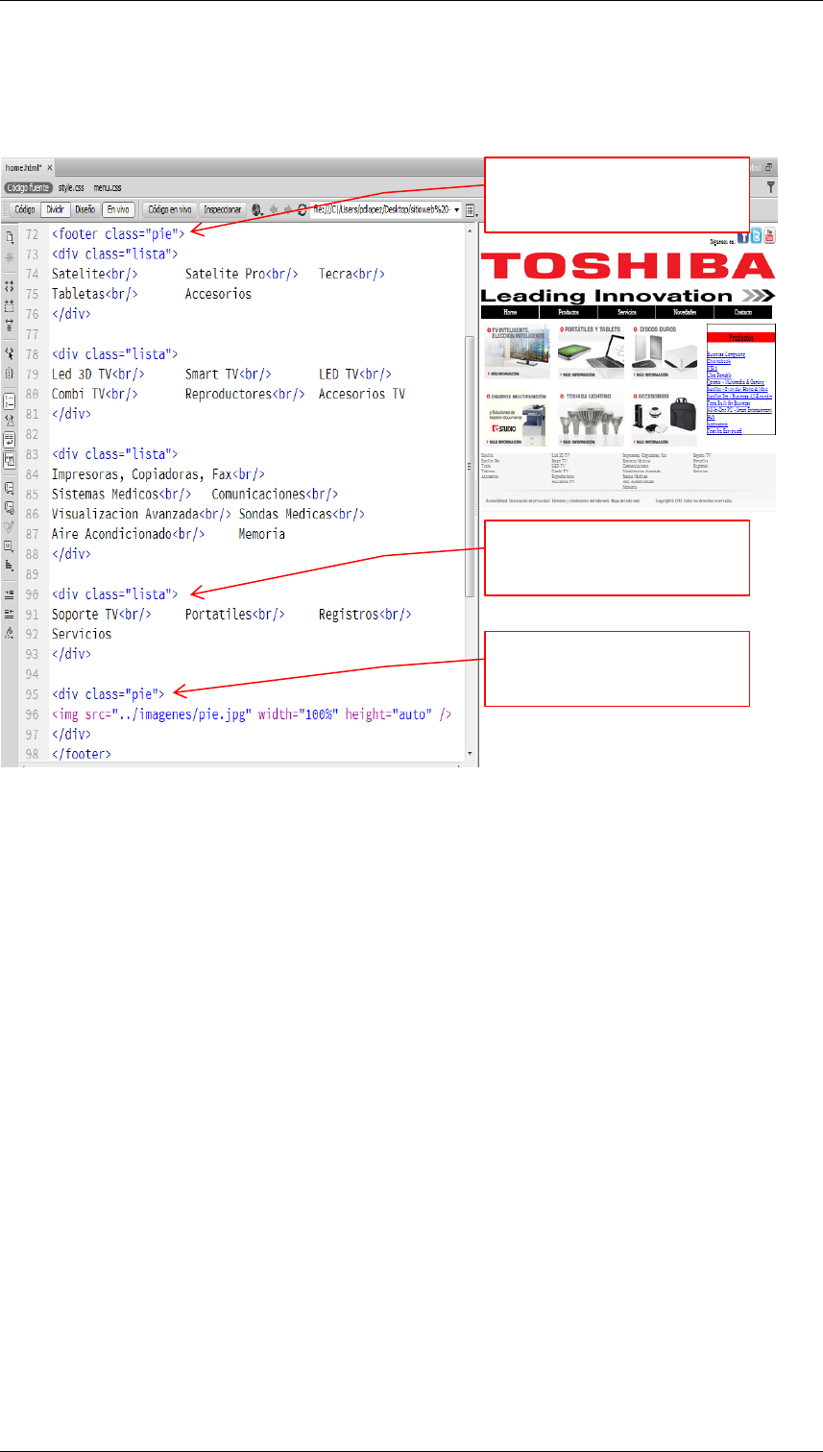The image size is (823, 1452).
Task: Toggle Highlight Invalid Code button
Action: click(10, 421)
